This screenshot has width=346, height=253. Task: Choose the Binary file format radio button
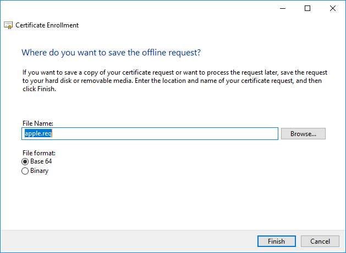click(25, 171)
